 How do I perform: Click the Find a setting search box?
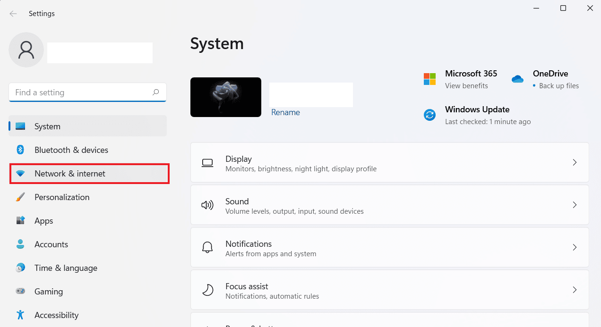pos(87,92)
